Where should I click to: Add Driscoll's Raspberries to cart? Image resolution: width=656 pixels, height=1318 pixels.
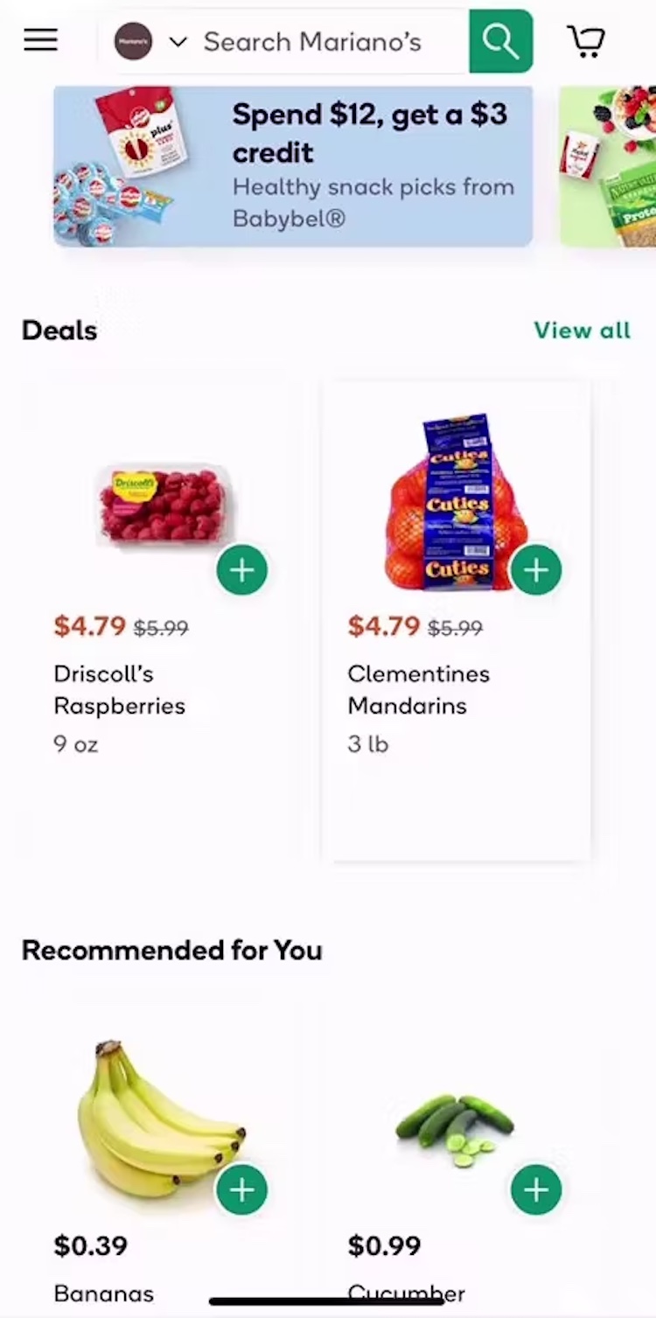[x=242, y=570]
